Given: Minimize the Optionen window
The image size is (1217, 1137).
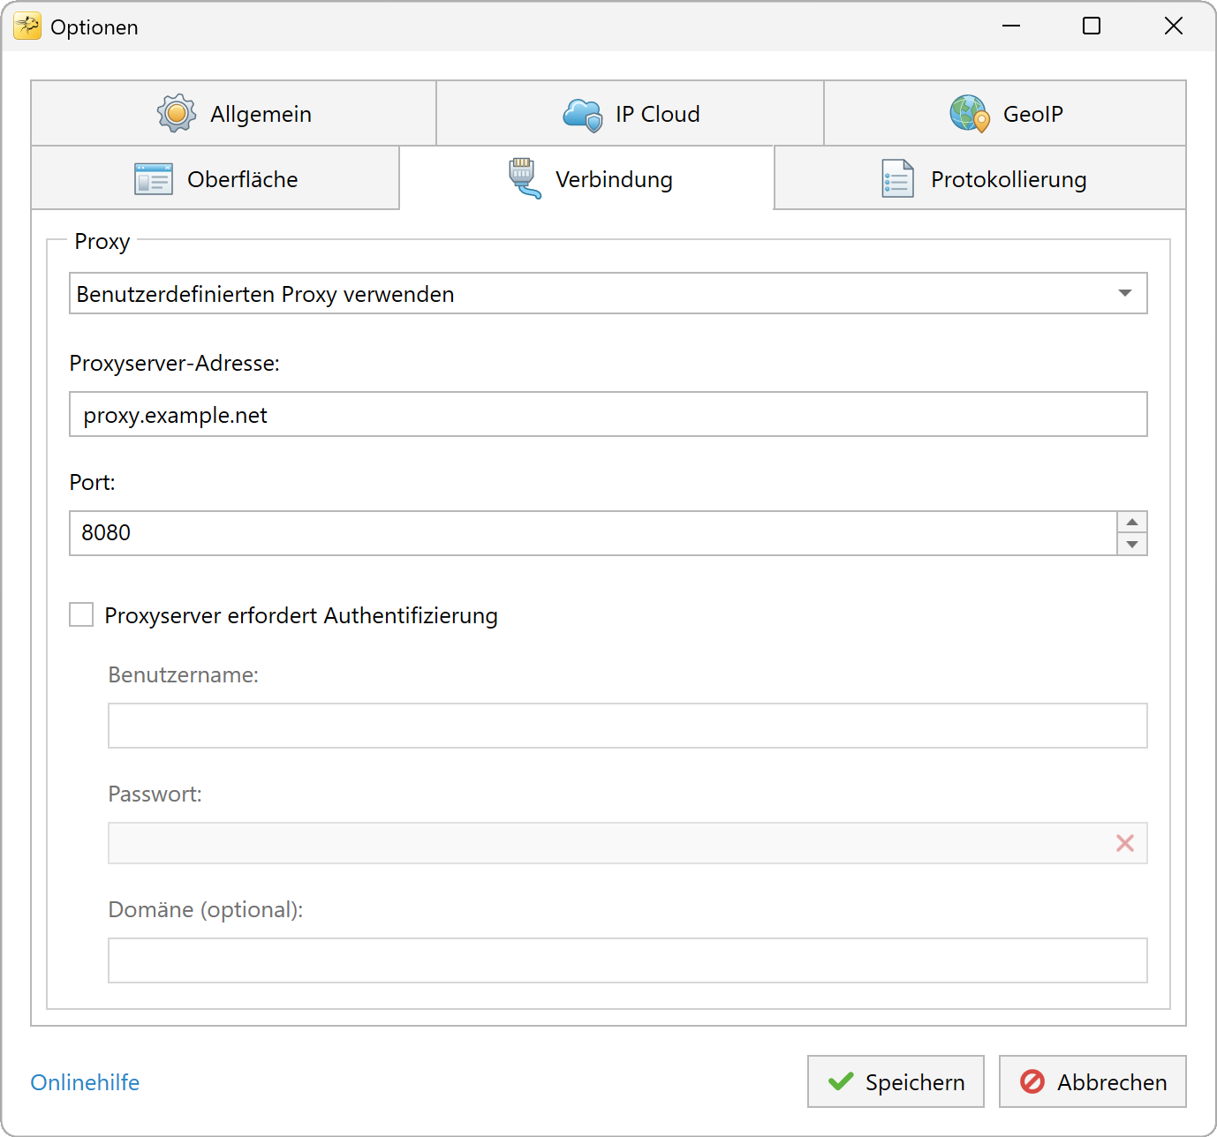Looking at the screenshot, I should click(1011, 26).
